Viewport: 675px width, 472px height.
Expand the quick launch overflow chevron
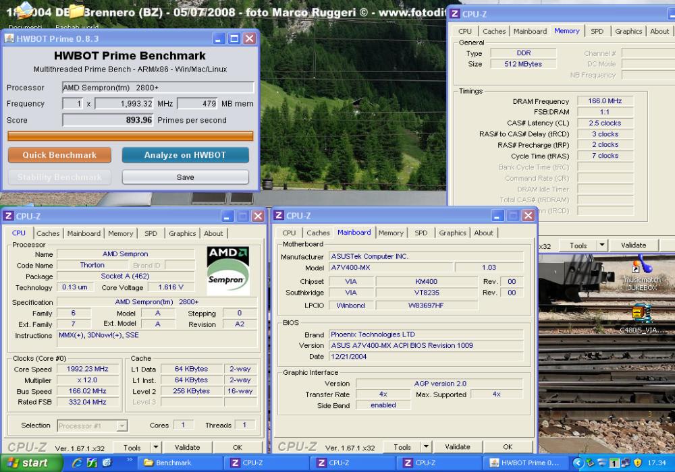[129, 460]
